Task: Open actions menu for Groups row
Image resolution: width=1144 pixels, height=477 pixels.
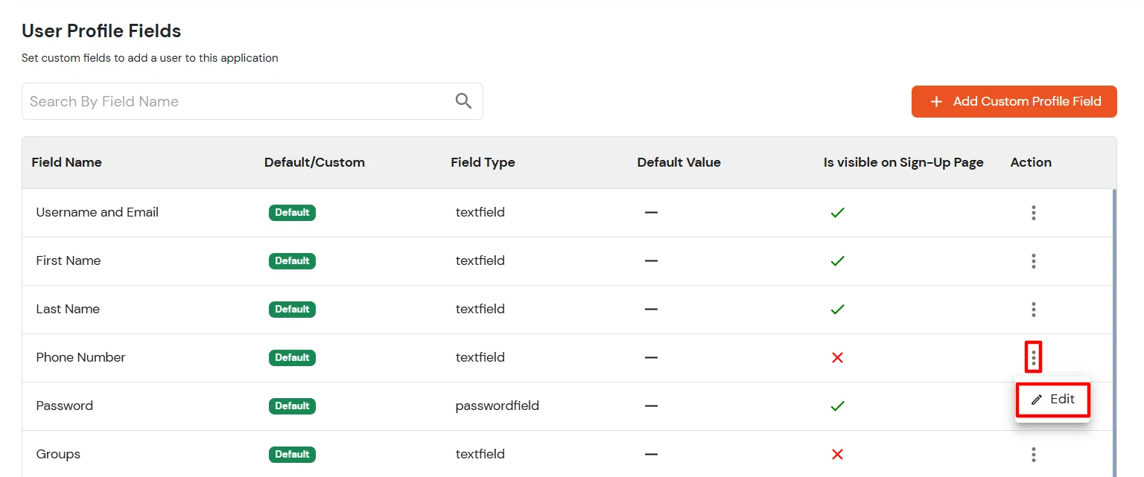Action: tap(1033, 454)
